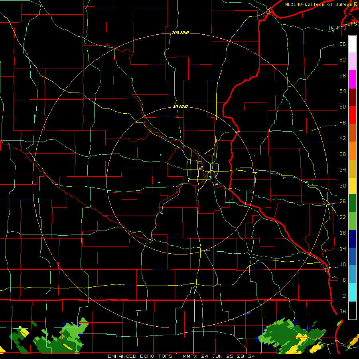Click the large green echo cluster, lower right
The height and width of the screenshot is (359, 359).
(290, 336)
